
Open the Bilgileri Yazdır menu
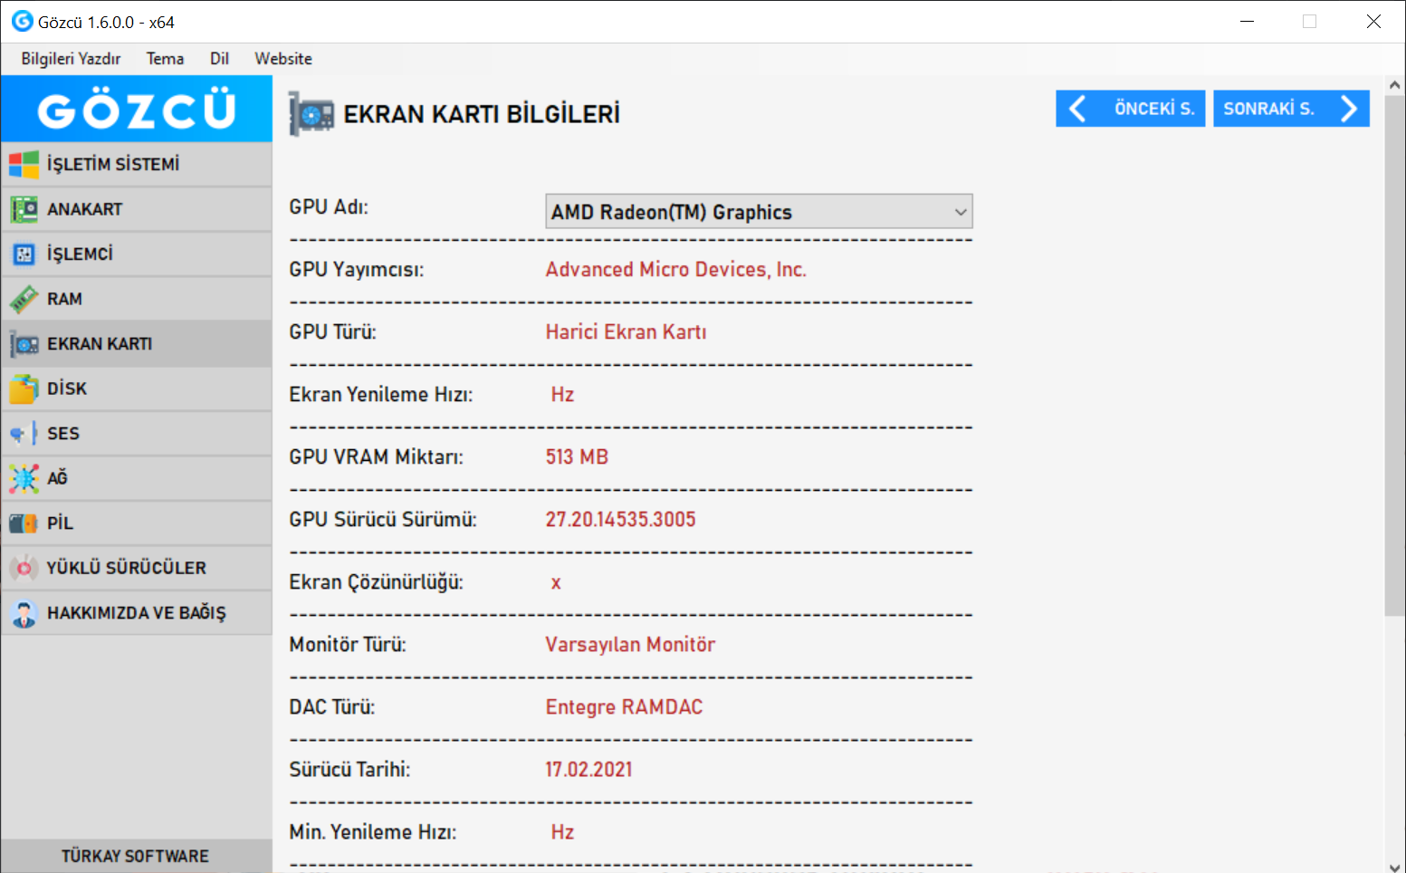71,59
